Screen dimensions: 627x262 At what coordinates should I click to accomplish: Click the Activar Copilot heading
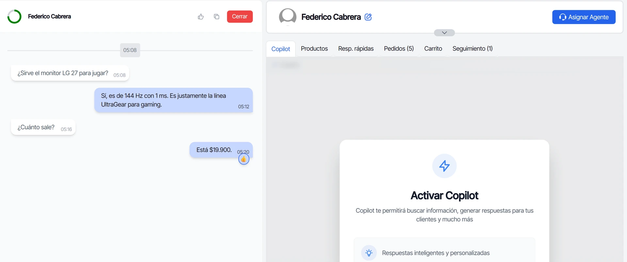pos(444,195)
